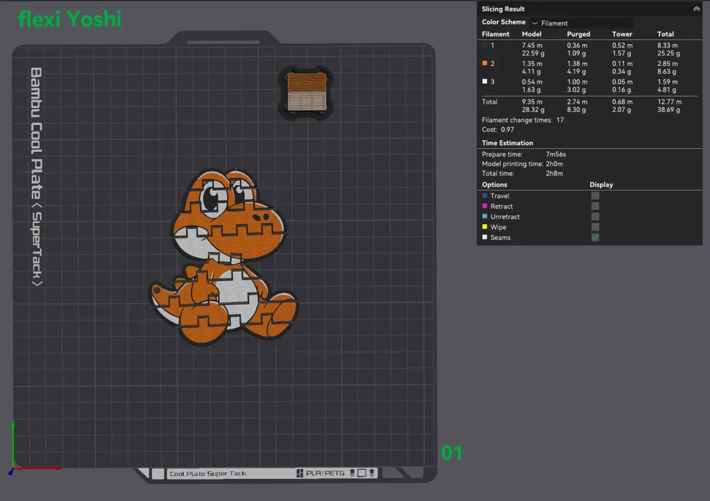Click the Color Scheme label
Screen dimensions: 710x501
click(x=503, y=22)
